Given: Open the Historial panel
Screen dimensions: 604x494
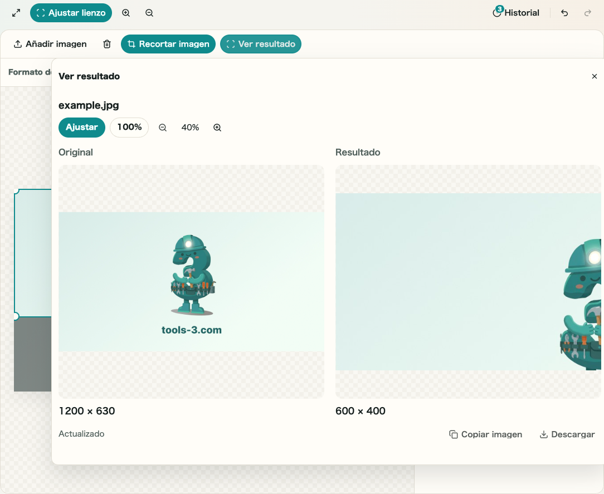Looking at the screenshot, I should click(x=516, y=13).
